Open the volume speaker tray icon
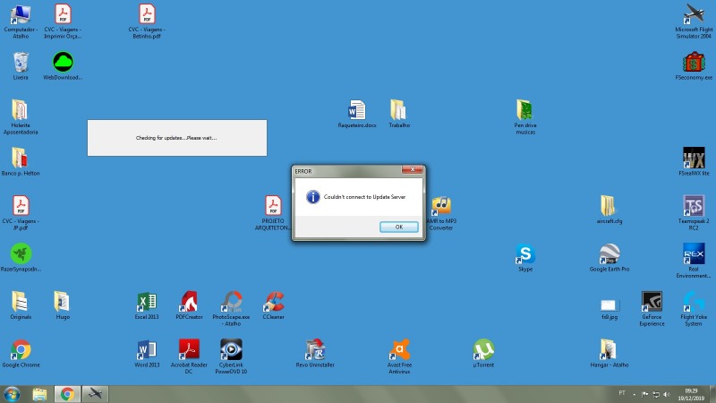The image size is (716, 403). click(667, 394)
